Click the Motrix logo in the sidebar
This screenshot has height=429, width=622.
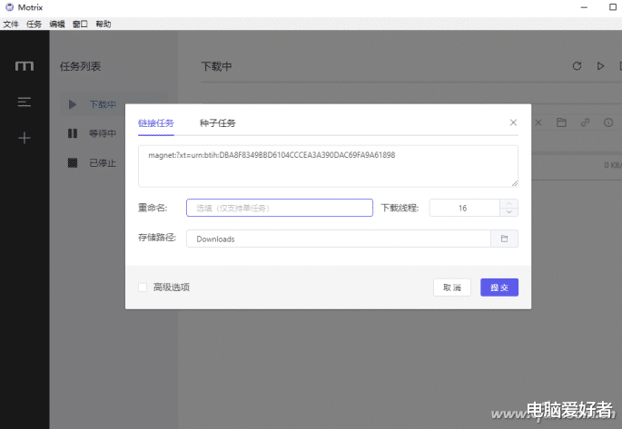(25, 66)
